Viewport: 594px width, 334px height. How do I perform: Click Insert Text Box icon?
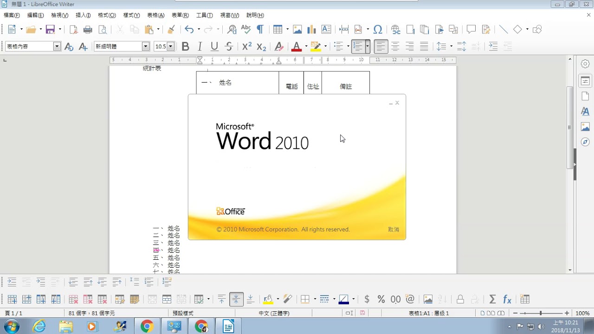coord(326,30)
